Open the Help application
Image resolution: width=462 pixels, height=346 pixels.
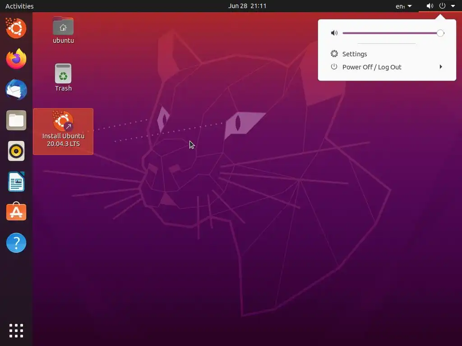click(16, 243)
